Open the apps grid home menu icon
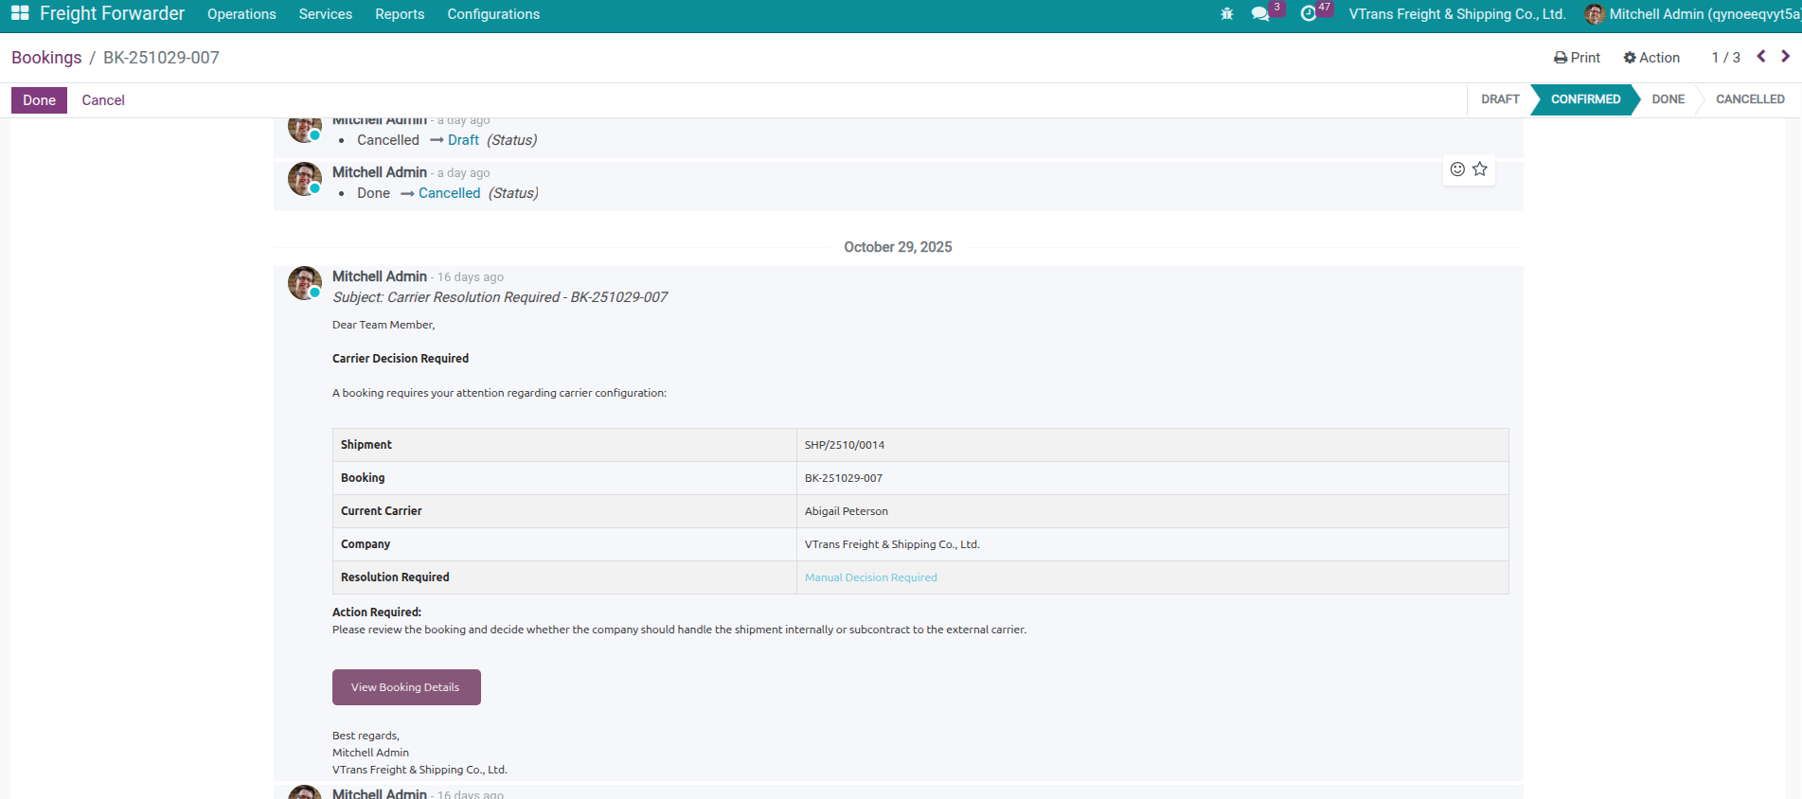Screen dimensions: 1802x799 coord(20,14)
